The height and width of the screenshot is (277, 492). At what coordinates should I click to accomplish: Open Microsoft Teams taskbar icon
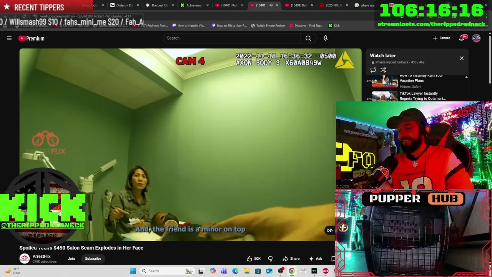pos(224,271)
